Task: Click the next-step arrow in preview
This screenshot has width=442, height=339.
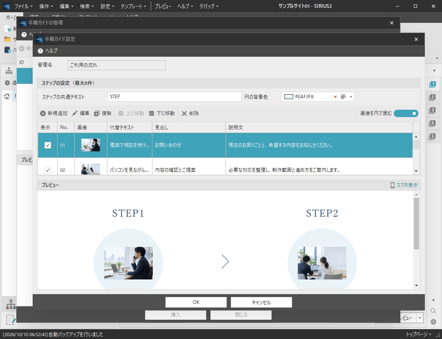Action: pyautogui.click(x=225, y=261)
